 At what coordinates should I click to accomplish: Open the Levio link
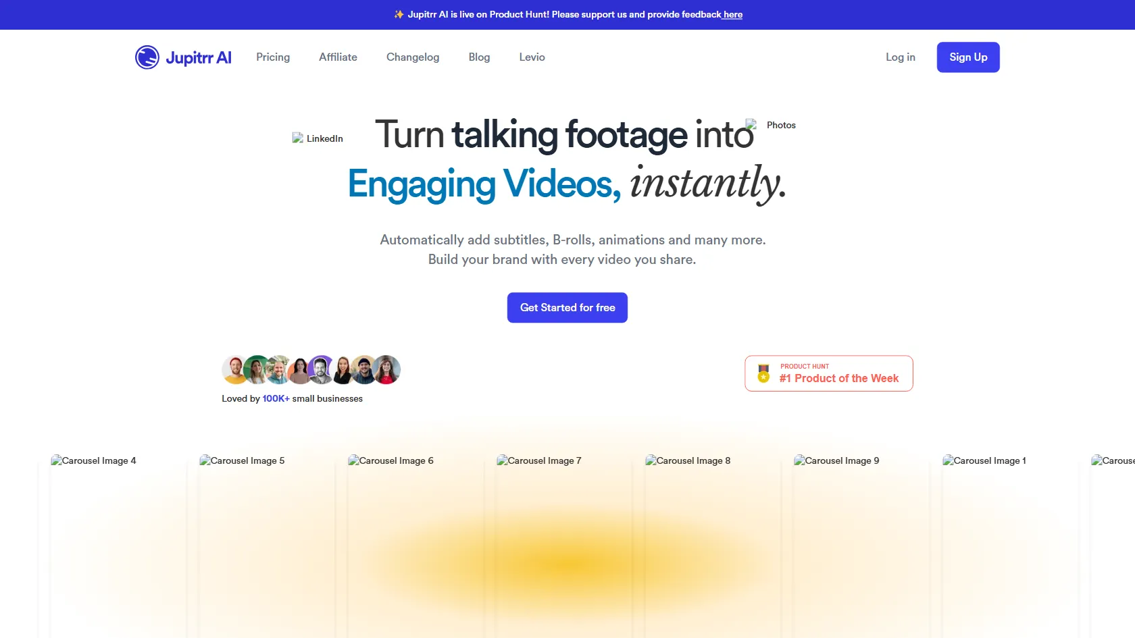coord(532,57)
